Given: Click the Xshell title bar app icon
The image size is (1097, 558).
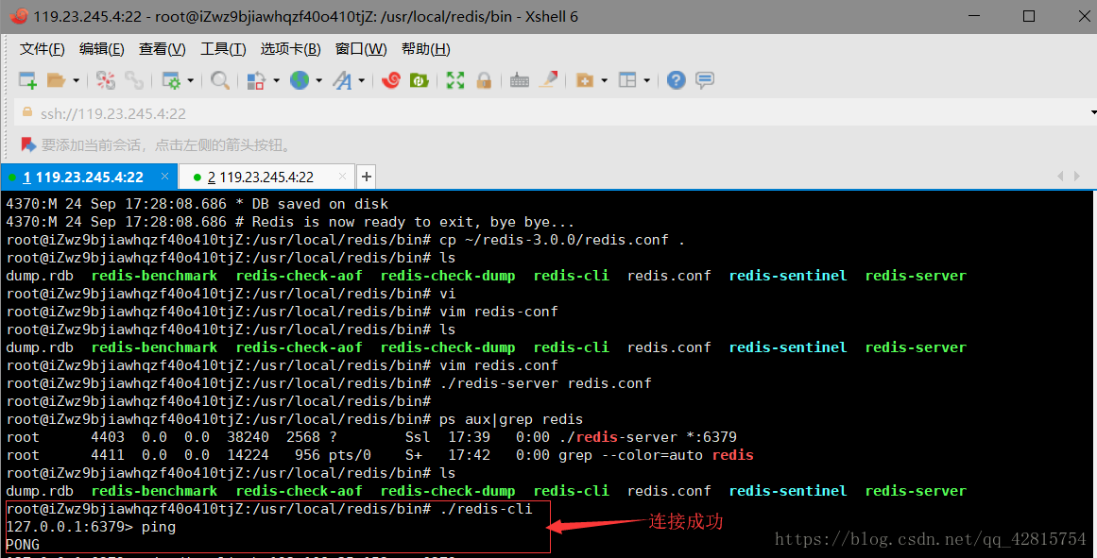Looking at the screenshot, I should (19, 16).
